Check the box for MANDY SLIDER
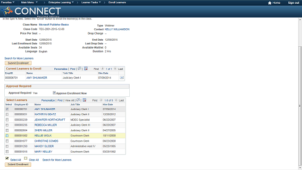 [7, 146]
